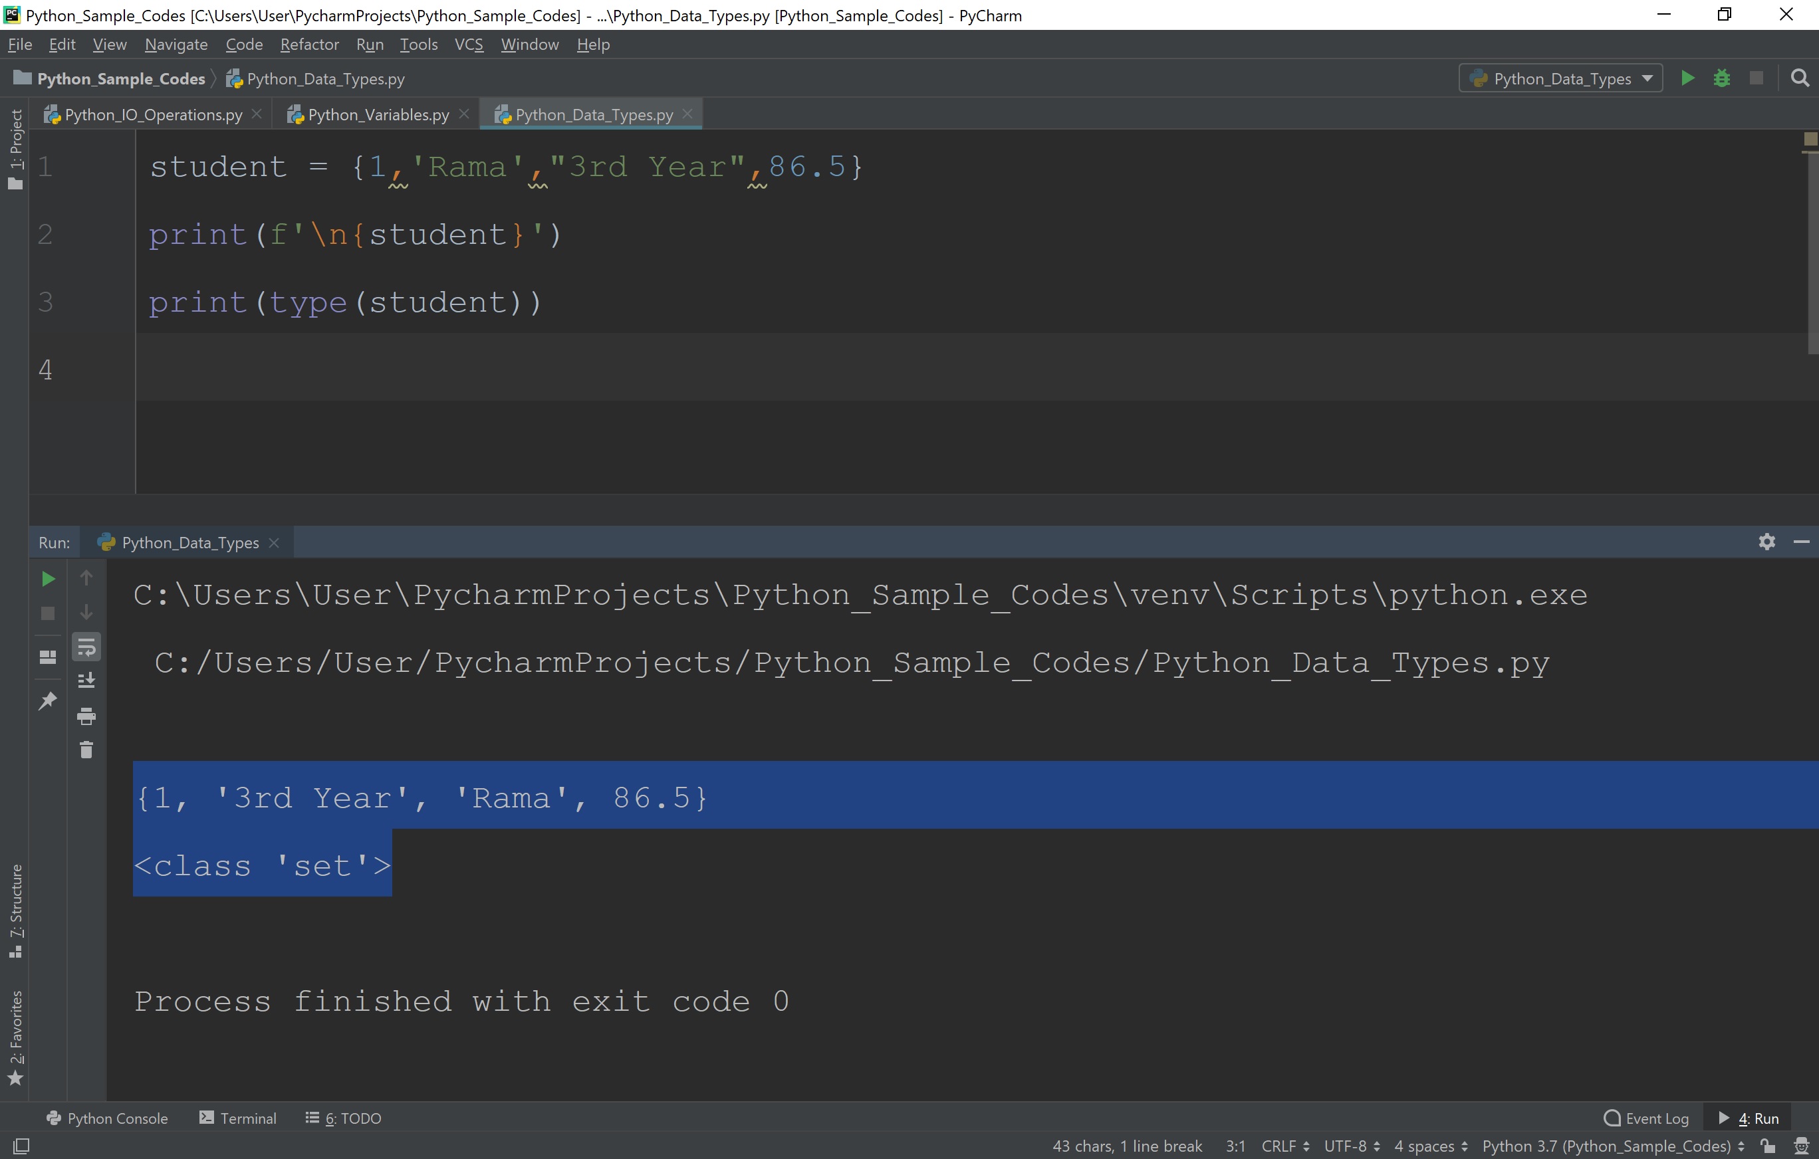
Task: Debug Python_Data_Types with the bug icon
Action: click(x=1723, y=78)
